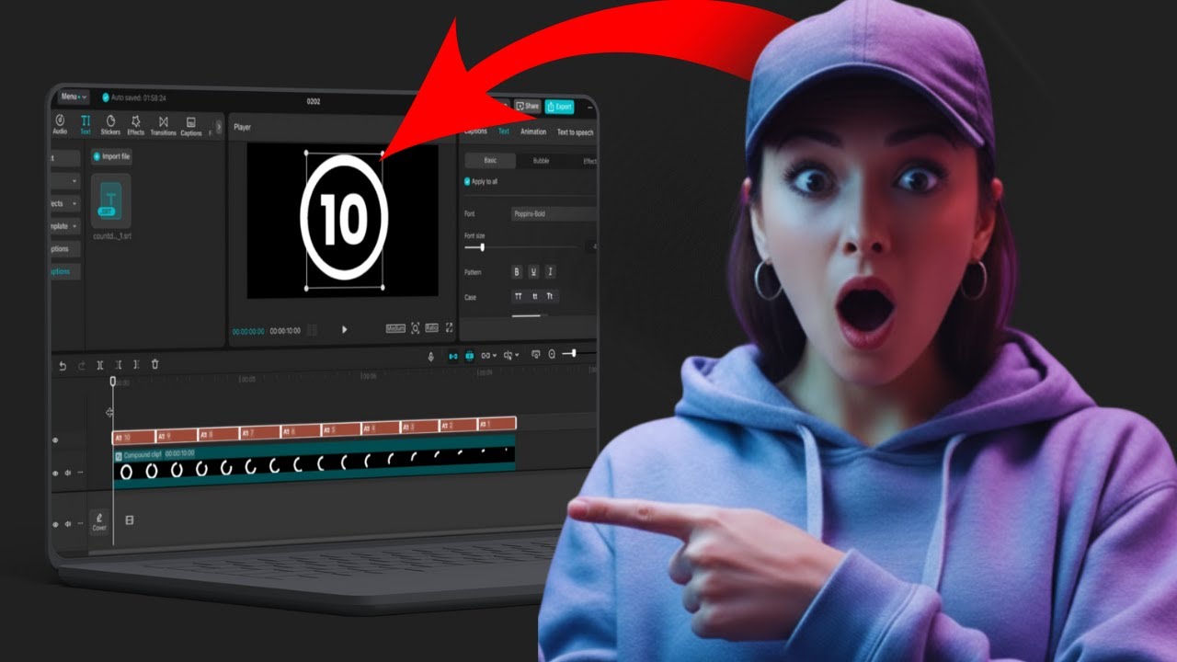Open the Font dropdown showing Poppins-Bold

coord(554,213)
